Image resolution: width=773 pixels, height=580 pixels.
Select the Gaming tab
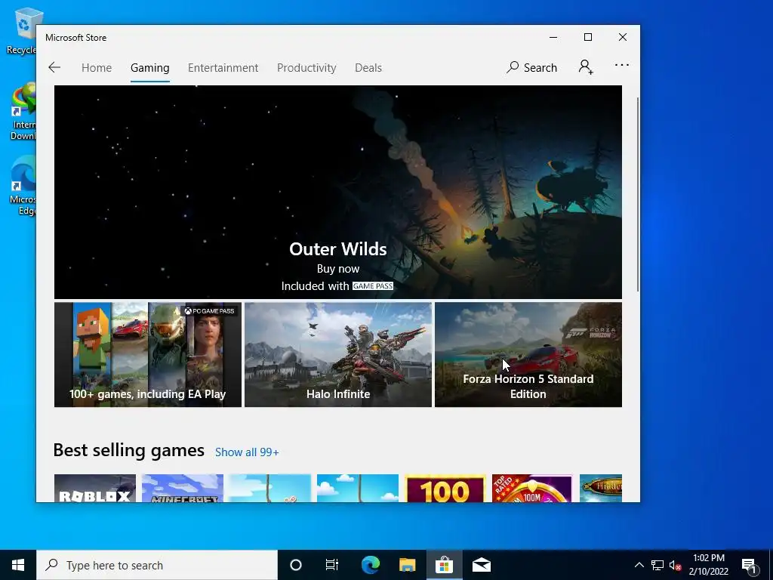150,68
